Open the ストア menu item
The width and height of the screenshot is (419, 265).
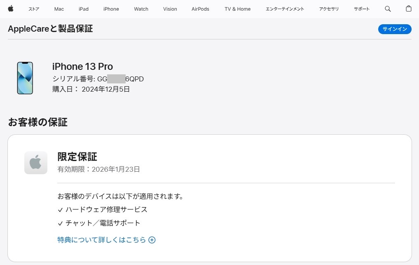[34, 9]
